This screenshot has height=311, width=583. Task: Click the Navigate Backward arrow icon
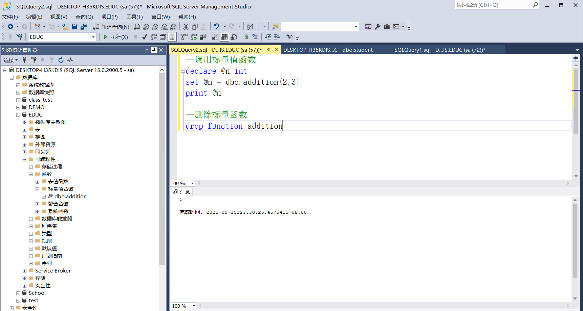[x=10, y=27]
